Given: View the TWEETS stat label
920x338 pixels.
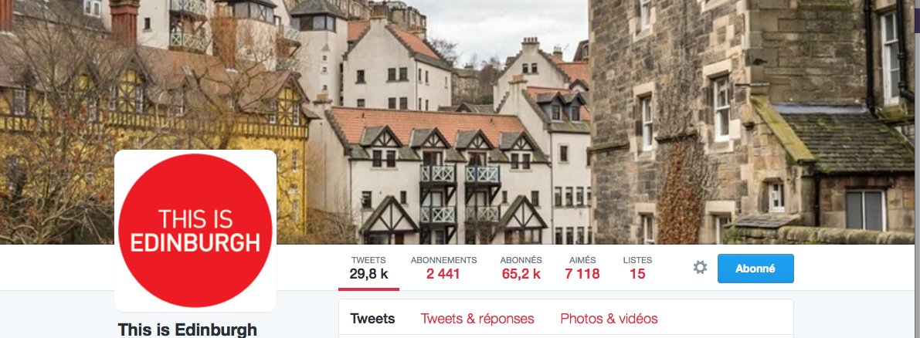Looking at the screenshot, I should click(x=368, y=260).
